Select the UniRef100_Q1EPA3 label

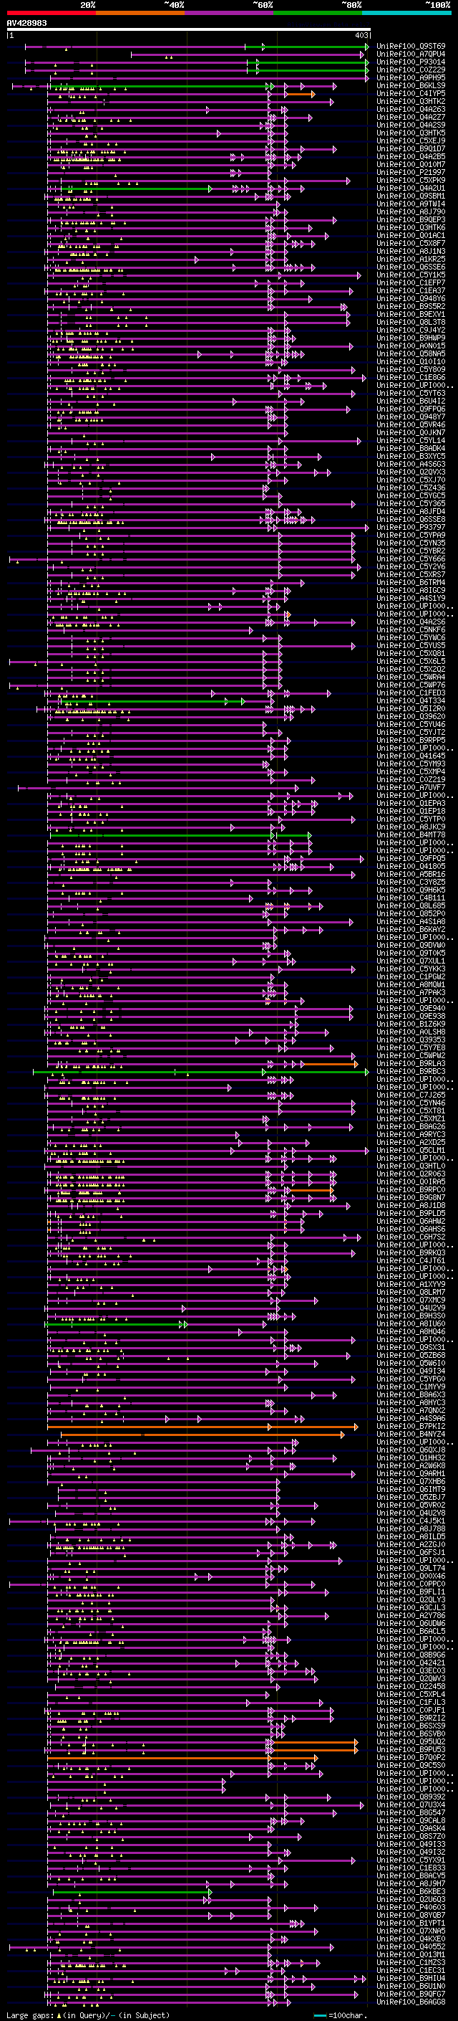click(411, 804)
